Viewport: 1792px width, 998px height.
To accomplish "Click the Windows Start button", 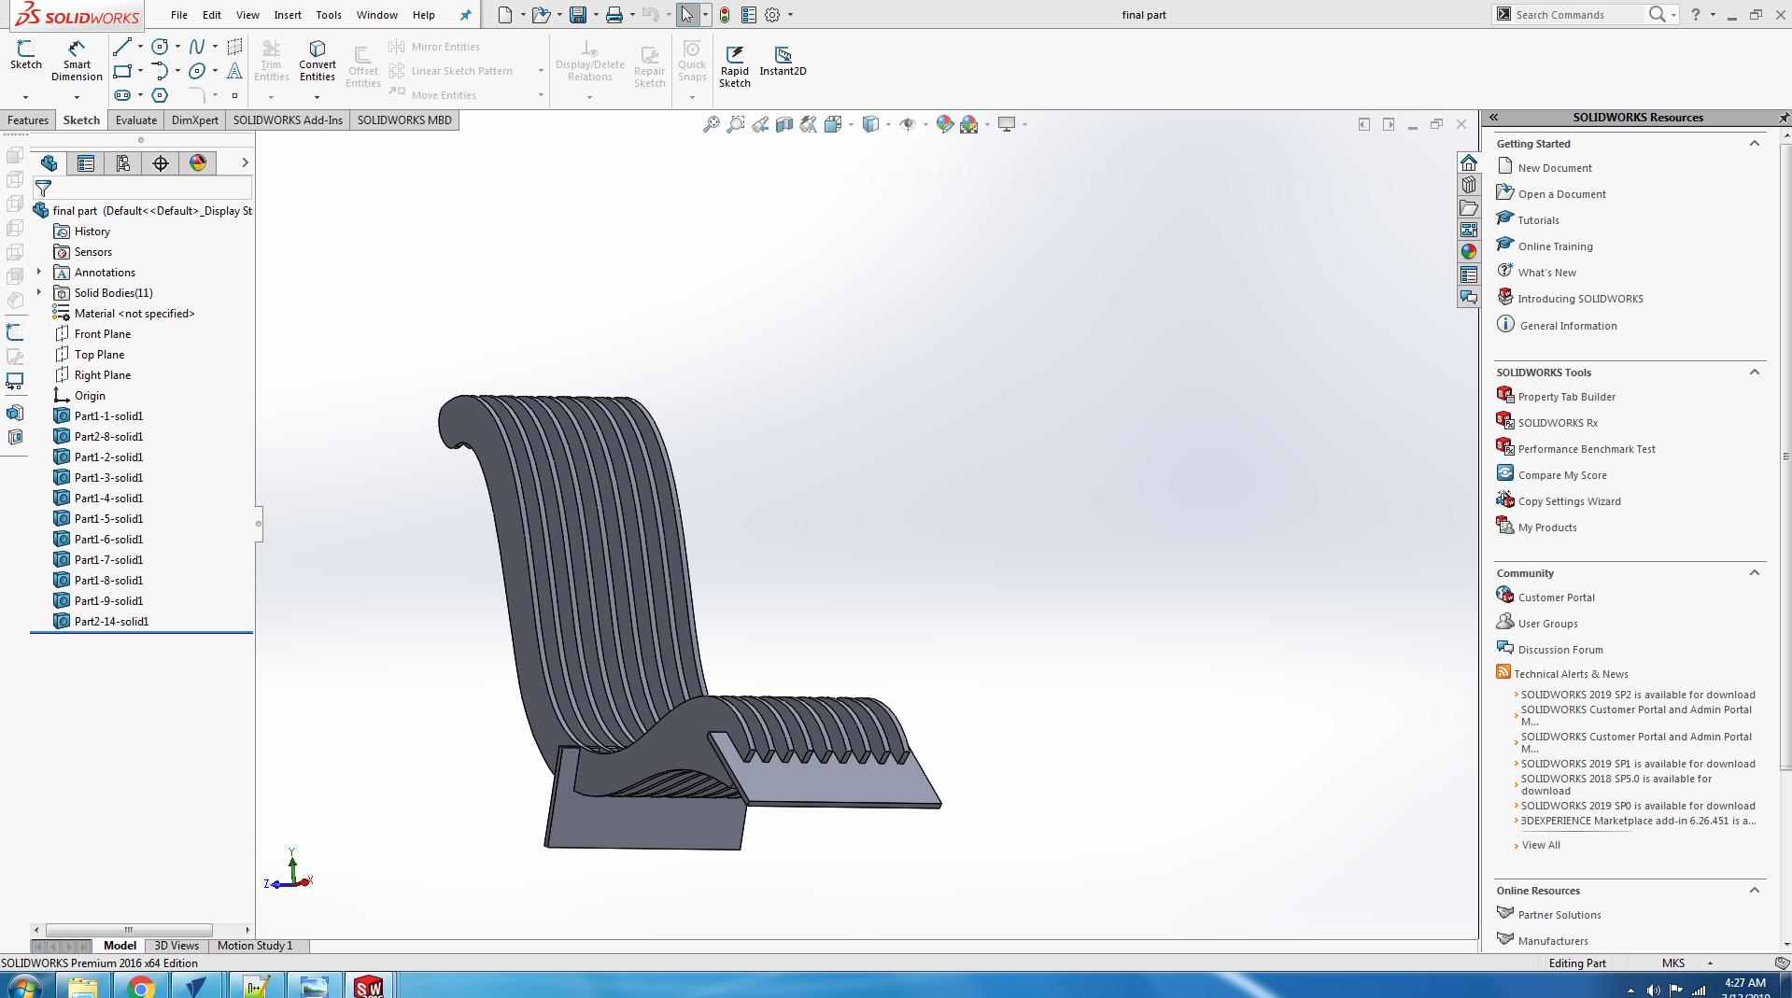I will point(24,986).
